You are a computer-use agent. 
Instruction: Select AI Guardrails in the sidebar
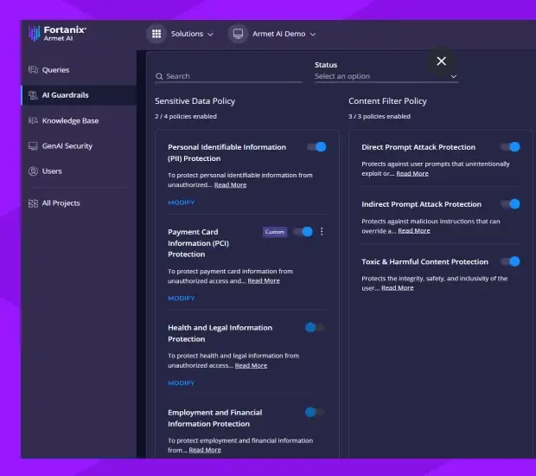[x=66, y=95]
